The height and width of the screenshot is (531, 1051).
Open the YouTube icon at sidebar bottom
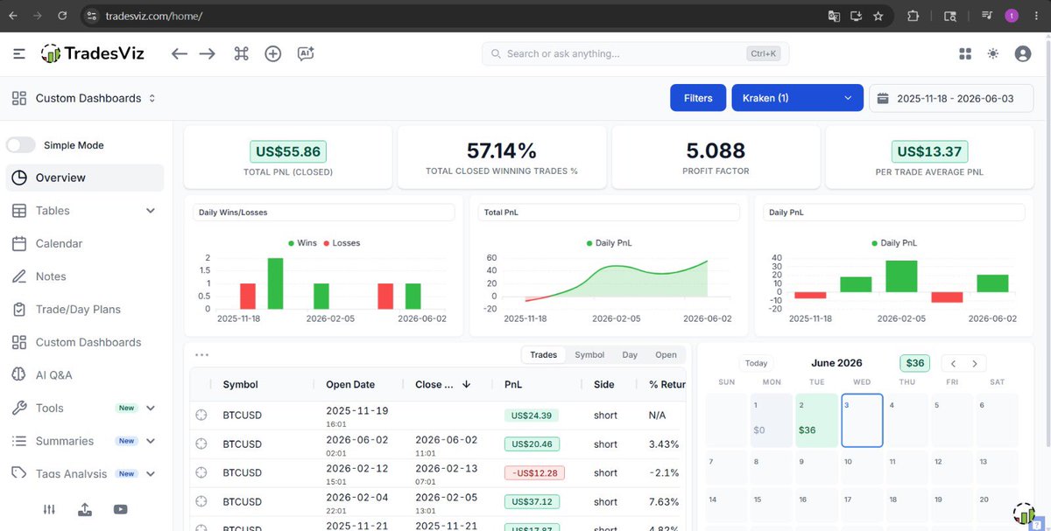coord(120,509)
